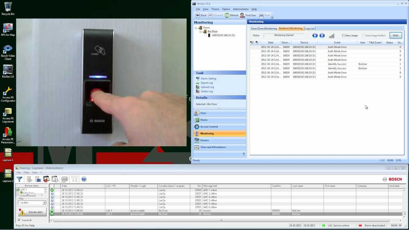
Task: Click calendar with forward arrow icon in Logviewer
Action: 55,179
